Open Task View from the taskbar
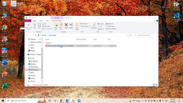The image size is (183, 103). click(55, 100)
